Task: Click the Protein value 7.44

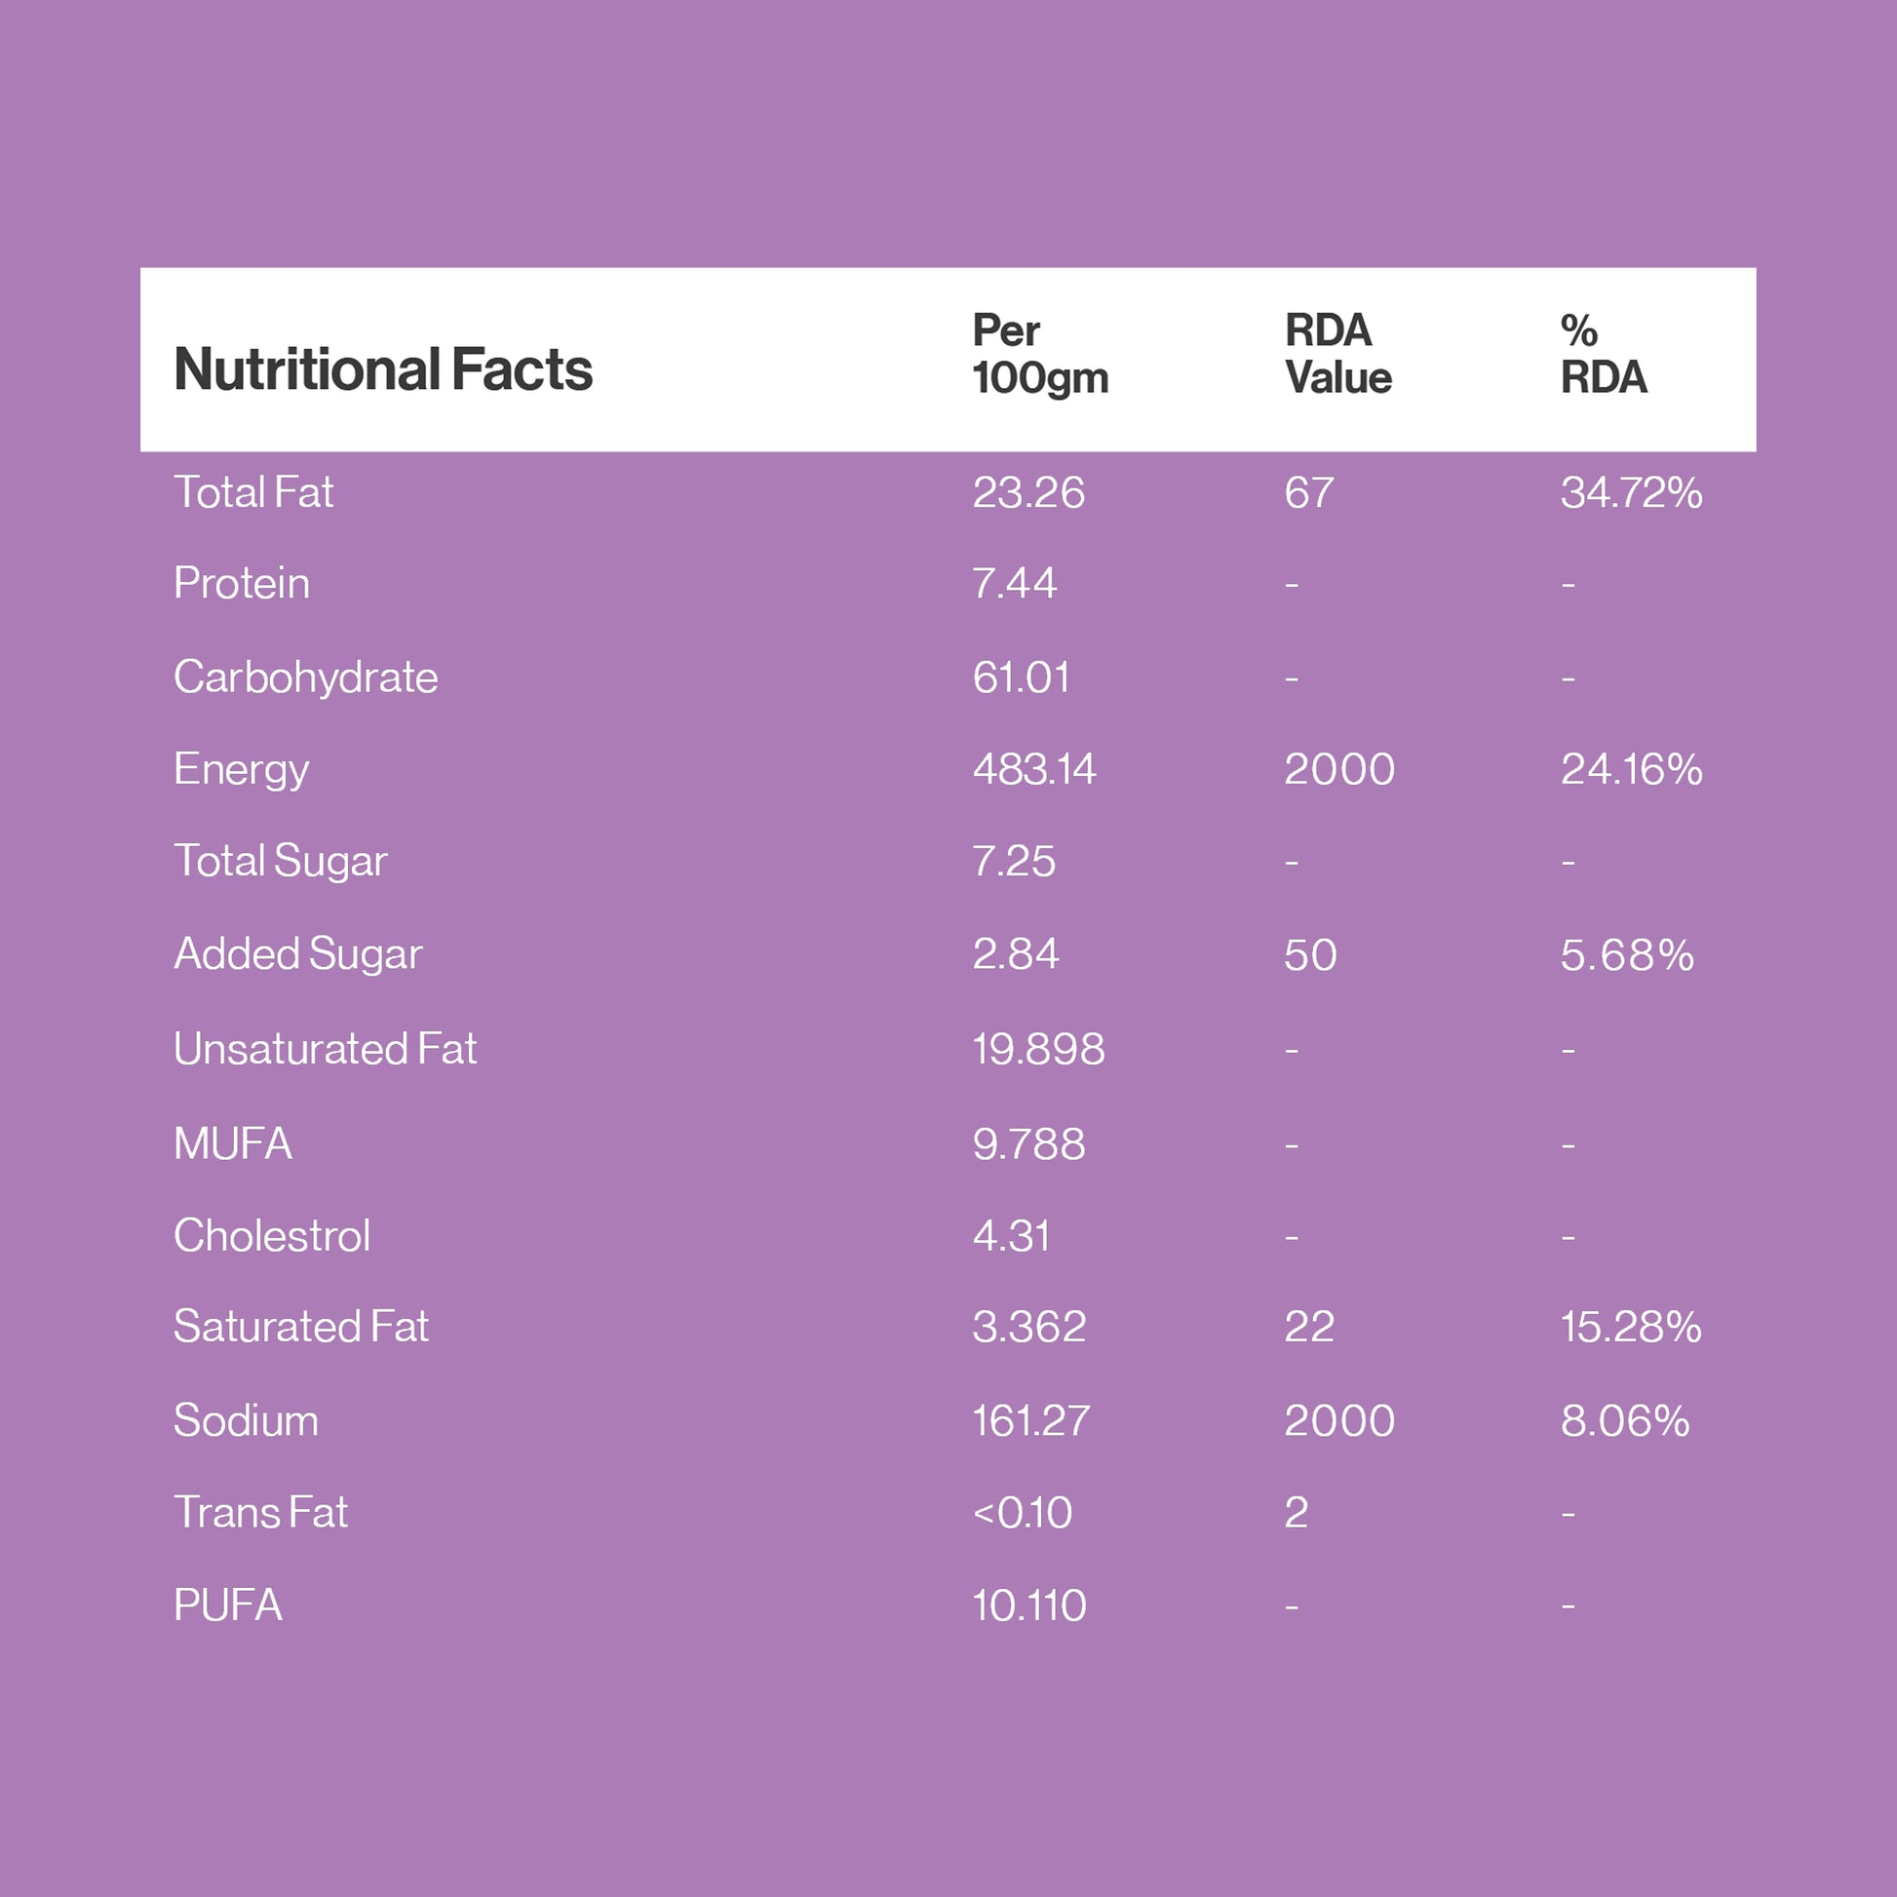Action: [x=1014, y=583]
